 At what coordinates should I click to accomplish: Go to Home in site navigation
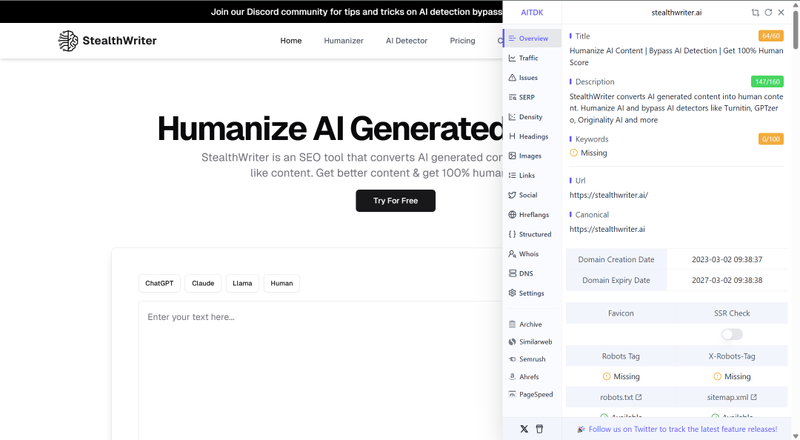click(x=291, y=41)
